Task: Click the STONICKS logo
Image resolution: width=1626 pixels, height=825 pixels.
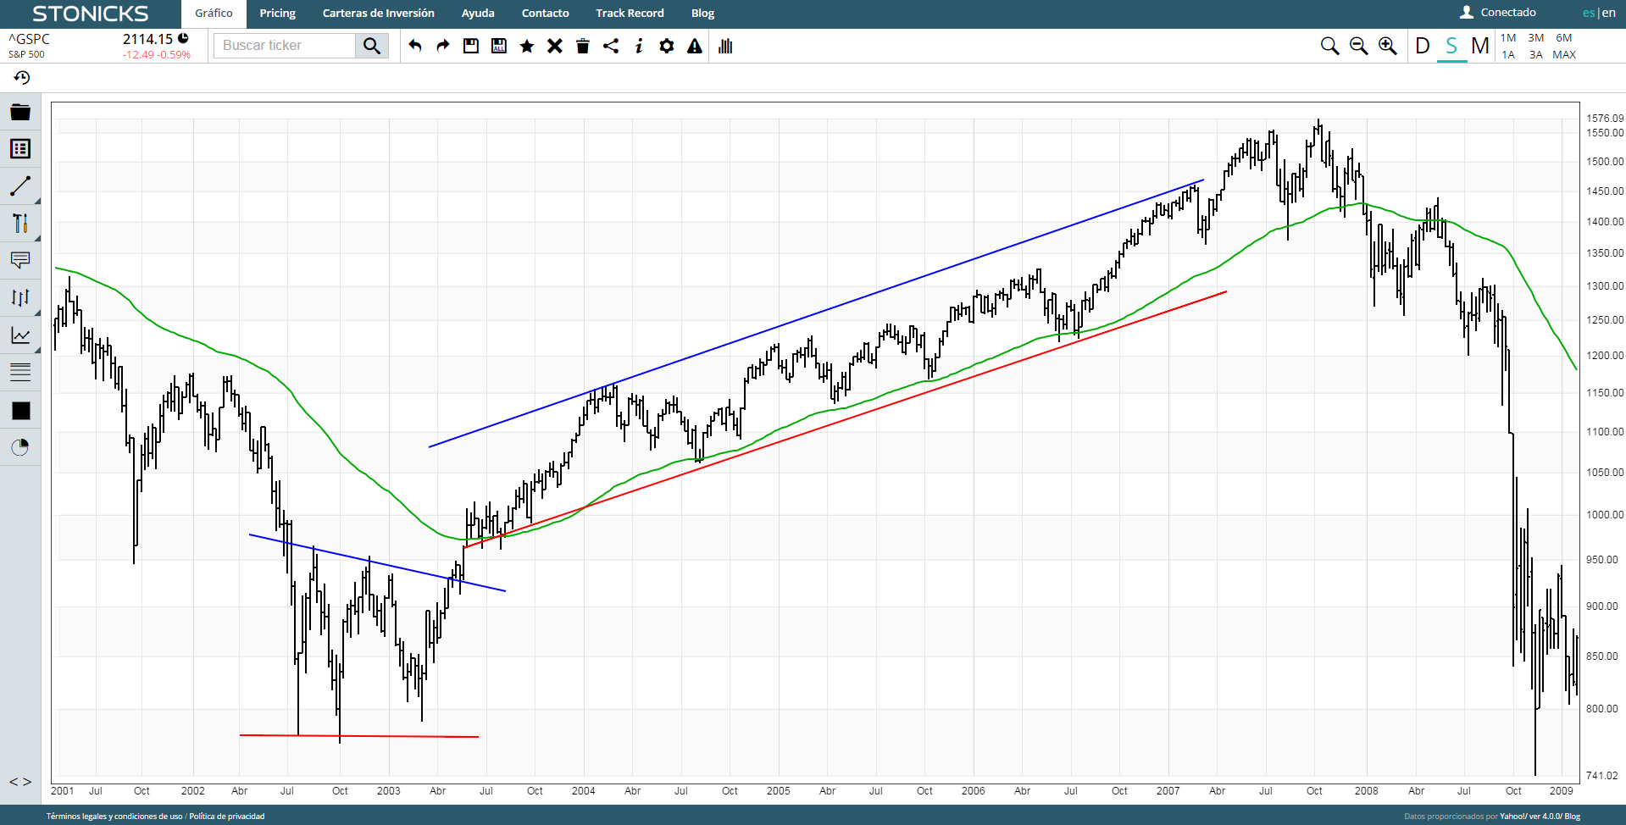Action: pos(91,14)
